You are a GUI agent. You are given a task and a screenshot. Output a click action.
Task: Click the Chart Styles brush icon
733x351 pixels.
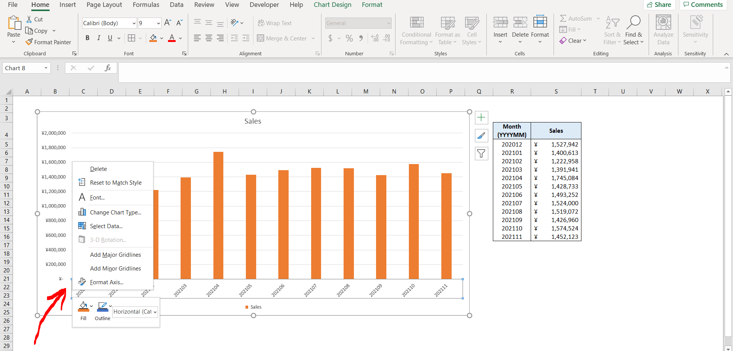[481, 135]
